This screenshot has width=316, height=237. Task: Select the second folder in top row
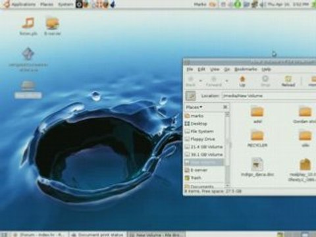tap(305, 114)
